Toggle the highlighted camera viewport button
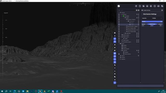This screenshot has width=166, height=93. [x=115, y=42]
